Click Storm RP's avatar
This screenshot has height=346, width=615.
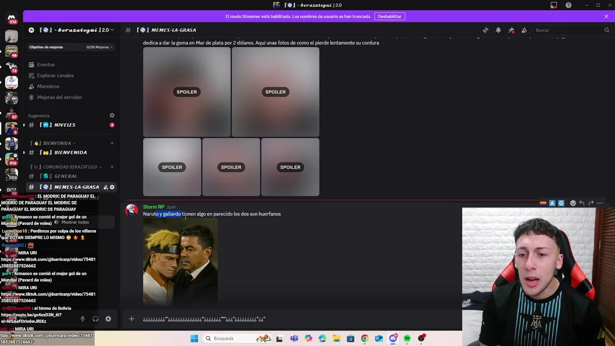[x=132, y=210]
